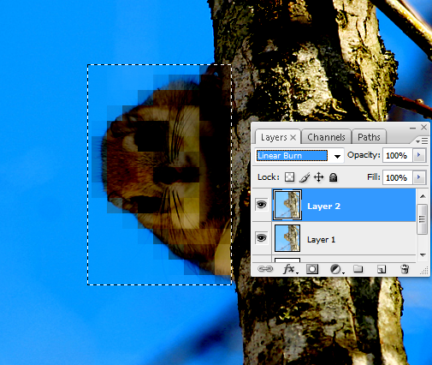Select the Layer 2 name
This screenshot has width=432, height=365.
click(x=323, y=206)
